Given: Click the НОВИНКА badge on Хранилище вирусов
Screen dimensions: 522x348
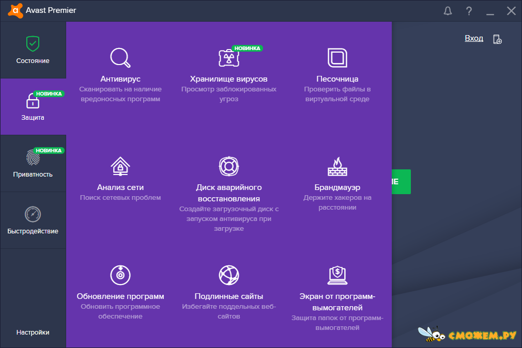Looking at the screenshot, I should tap(247, 48).
